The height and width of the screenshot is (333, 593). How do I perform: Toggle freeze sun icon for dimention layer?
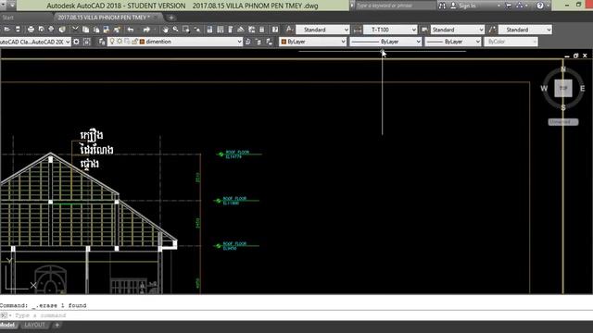click(x=120, y=41)
